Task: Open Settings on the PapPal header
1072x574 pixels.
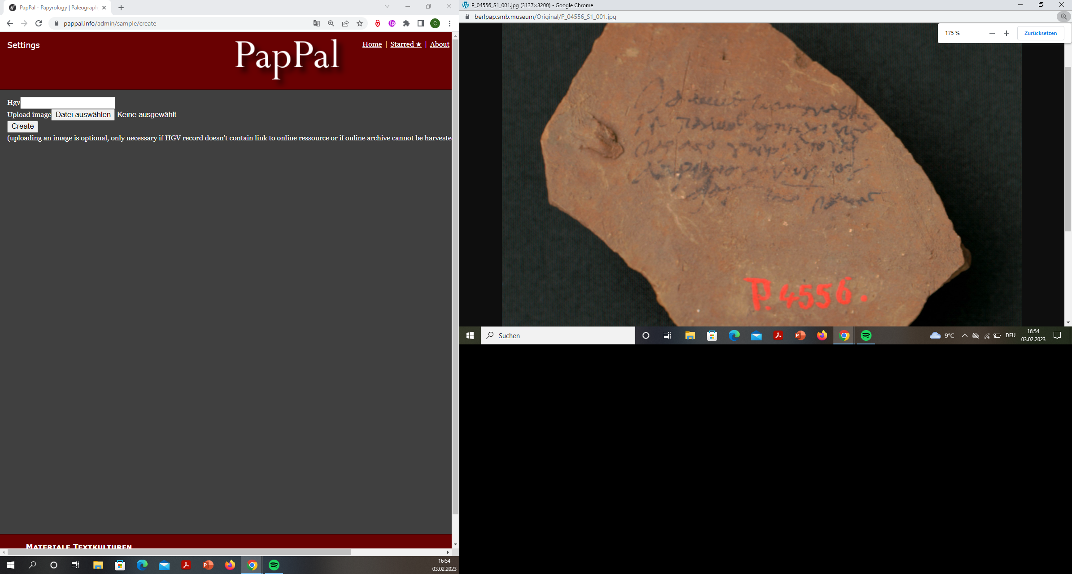Action: click(23, 45)
